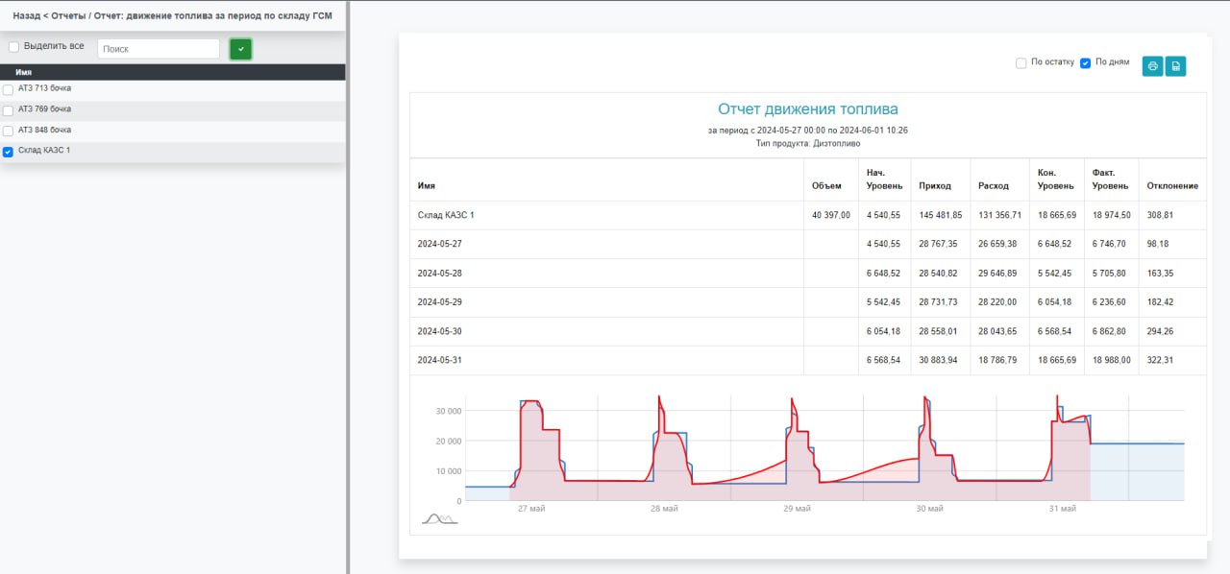The height and width of the screenshot is (574, 1230).
Task: Check the 'АТЗ 769 бочка' item
Action: [x=9, y=110]
